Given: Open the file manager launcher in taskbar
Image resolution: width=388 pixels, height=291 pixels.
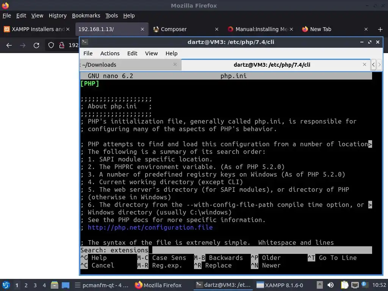Looking at the screenshot, I should coord(55,285).
